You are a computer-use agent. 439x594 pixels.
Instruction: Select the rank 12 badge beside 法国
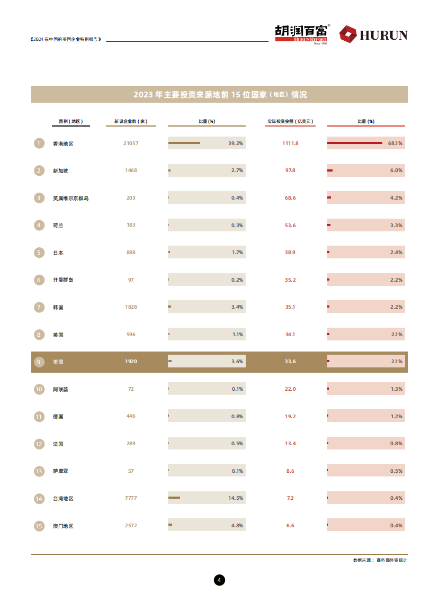coord(39,444)
